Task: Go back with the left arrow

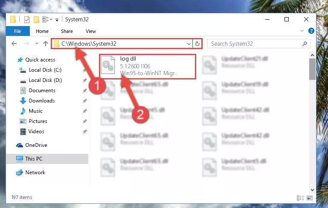Action: pos(14,44)
